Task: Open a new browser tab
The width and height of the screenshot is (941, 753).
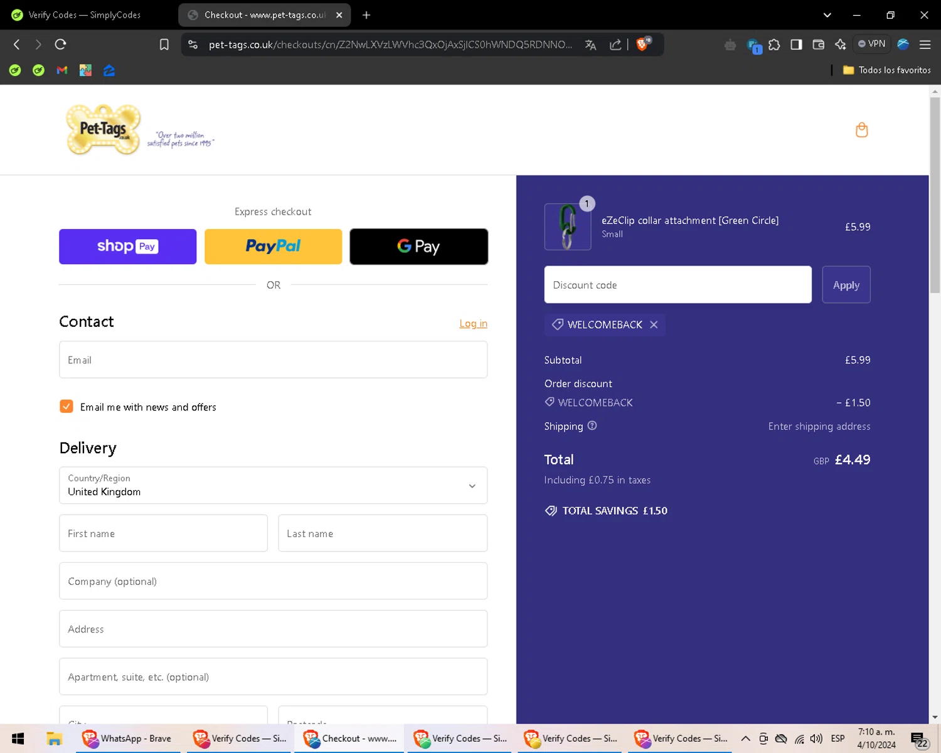Action: [x=366, y=15]
